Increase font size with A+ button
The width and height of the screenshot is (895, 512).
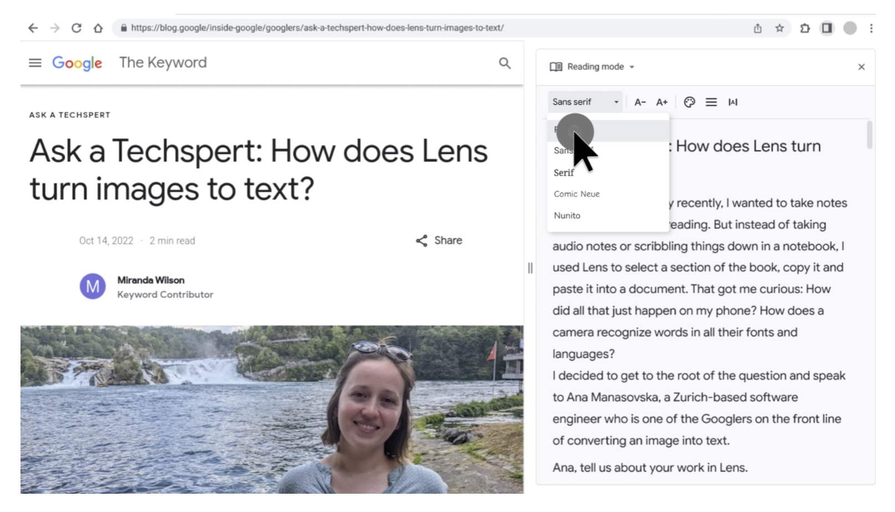tap(662, 102)
